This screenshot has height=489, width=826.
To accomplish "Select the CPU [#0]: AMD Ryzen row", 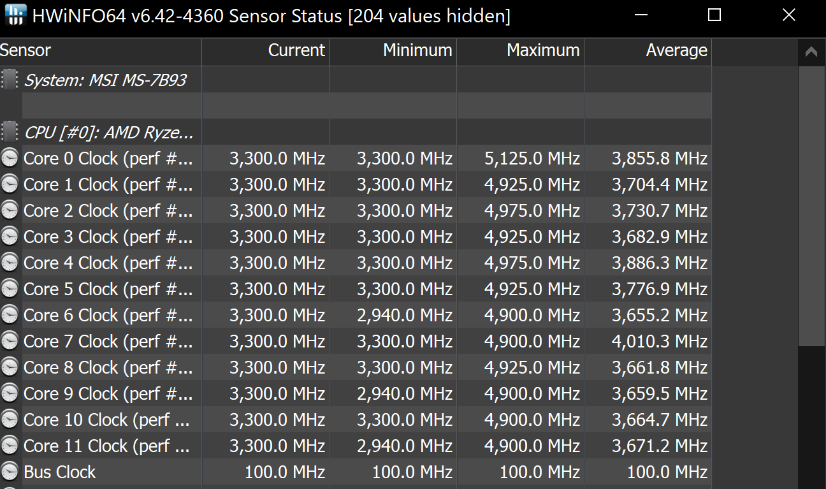I will point(356,132).
